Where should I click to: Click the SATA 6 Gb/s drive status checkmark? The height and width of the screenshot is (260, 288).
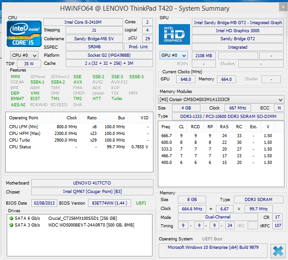point(11,218)
